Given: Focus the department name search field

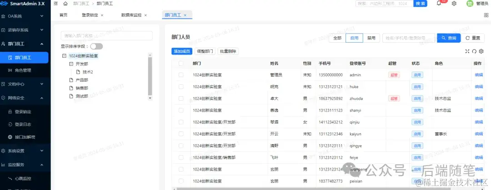Looking at the screenshot, I should pyautogui.click(x=106, y=36).
